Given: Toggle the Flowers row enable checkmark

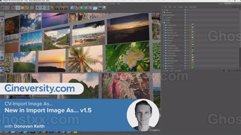Looking at the screenshot, I should [188, 40].
